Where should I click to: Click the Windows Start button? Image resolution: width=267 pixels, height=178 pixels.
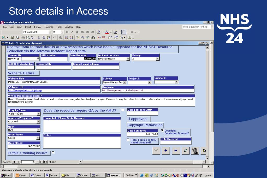[x=6, y=175]
